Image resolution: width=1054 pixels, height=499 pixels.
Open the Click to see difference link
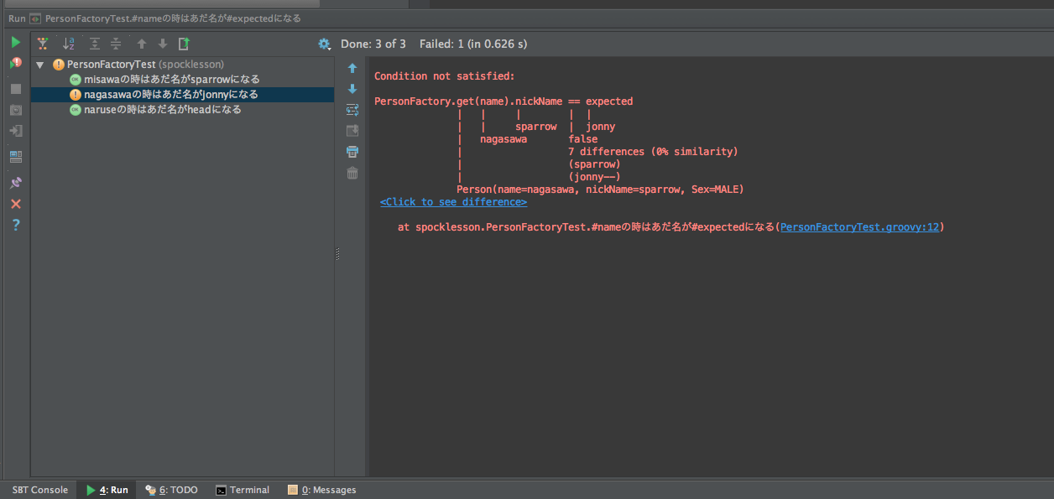[x=453, y=202]
